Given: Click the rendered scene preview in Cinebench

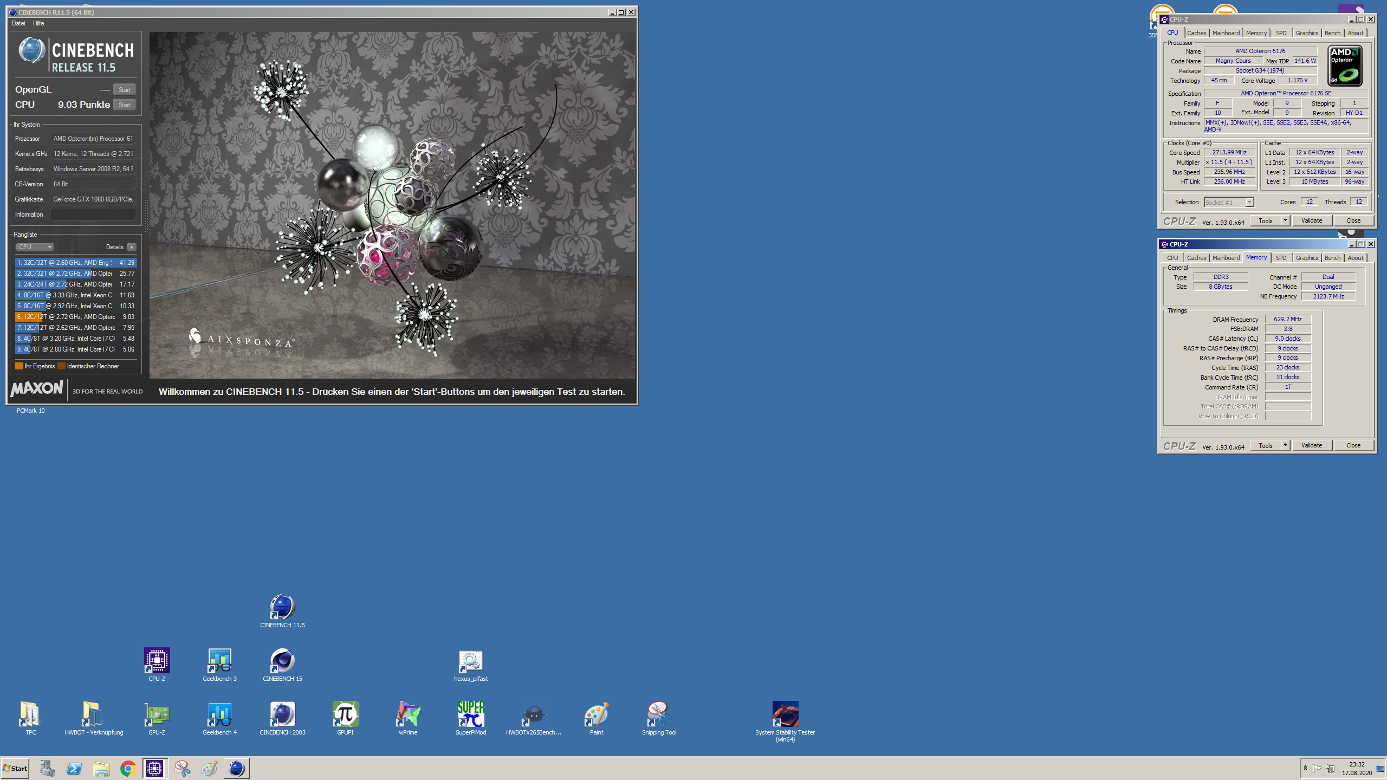Looking at the screenshot, I should coord(392,205).
